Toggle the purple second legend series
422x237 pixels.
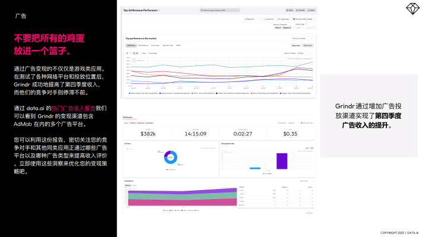pyautogui.click(x=175, y=93)
